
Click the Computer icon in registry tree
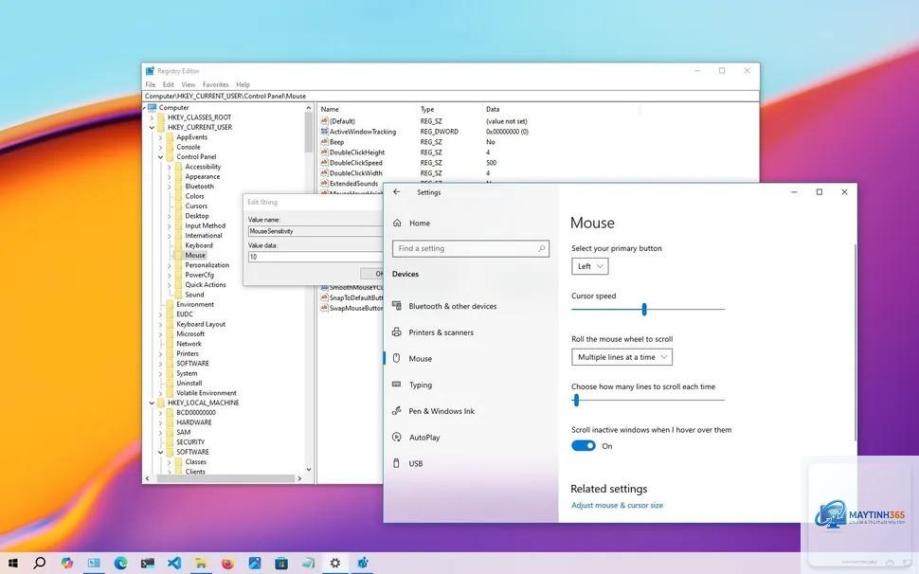[x=153, y=107]
